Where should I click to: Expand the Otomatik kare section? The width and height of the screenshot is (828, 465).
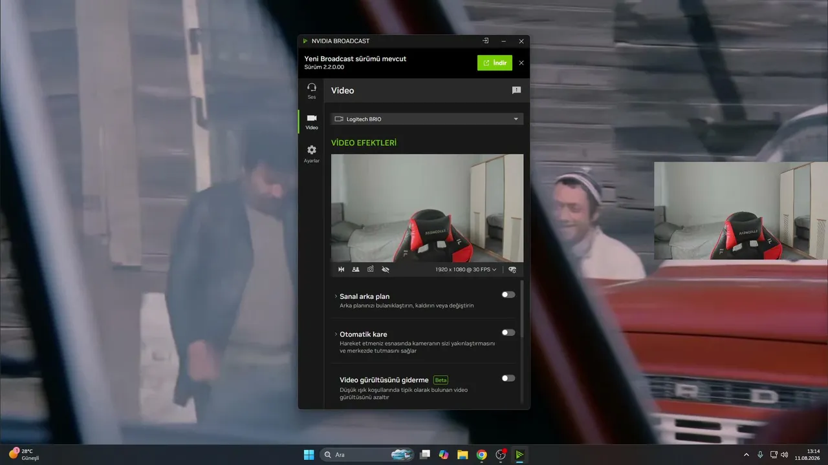[x=336, y=334]
